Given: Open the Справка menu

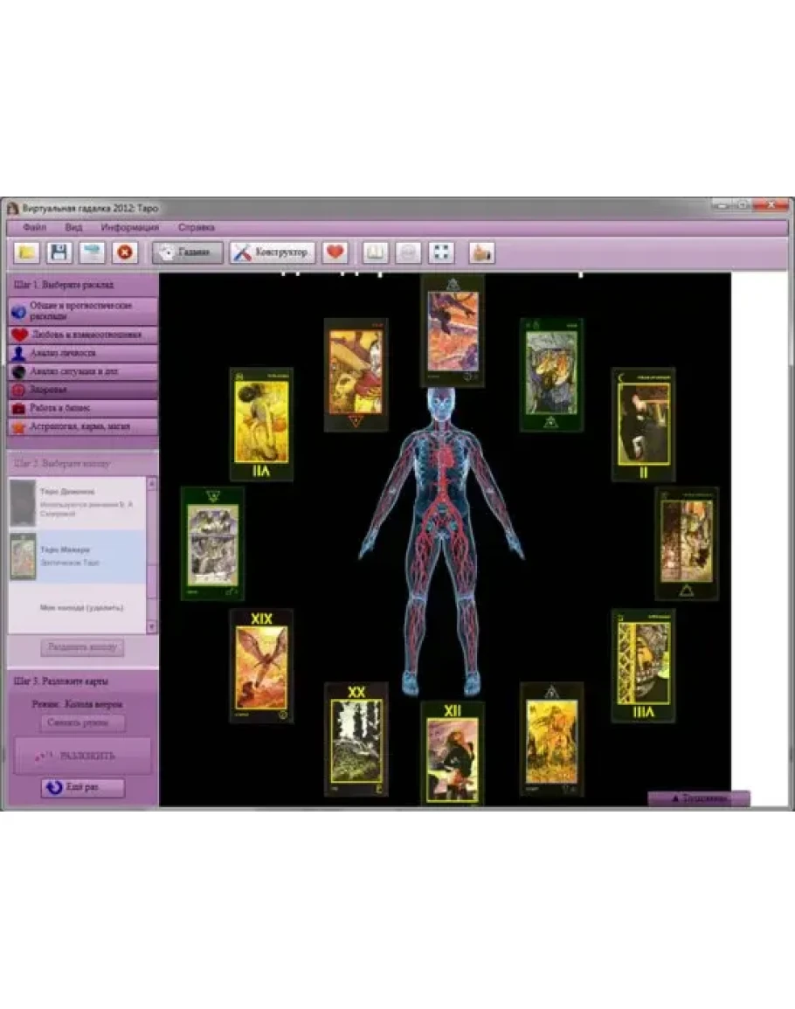Looking at the screenshot, I should tap(197, 227).
